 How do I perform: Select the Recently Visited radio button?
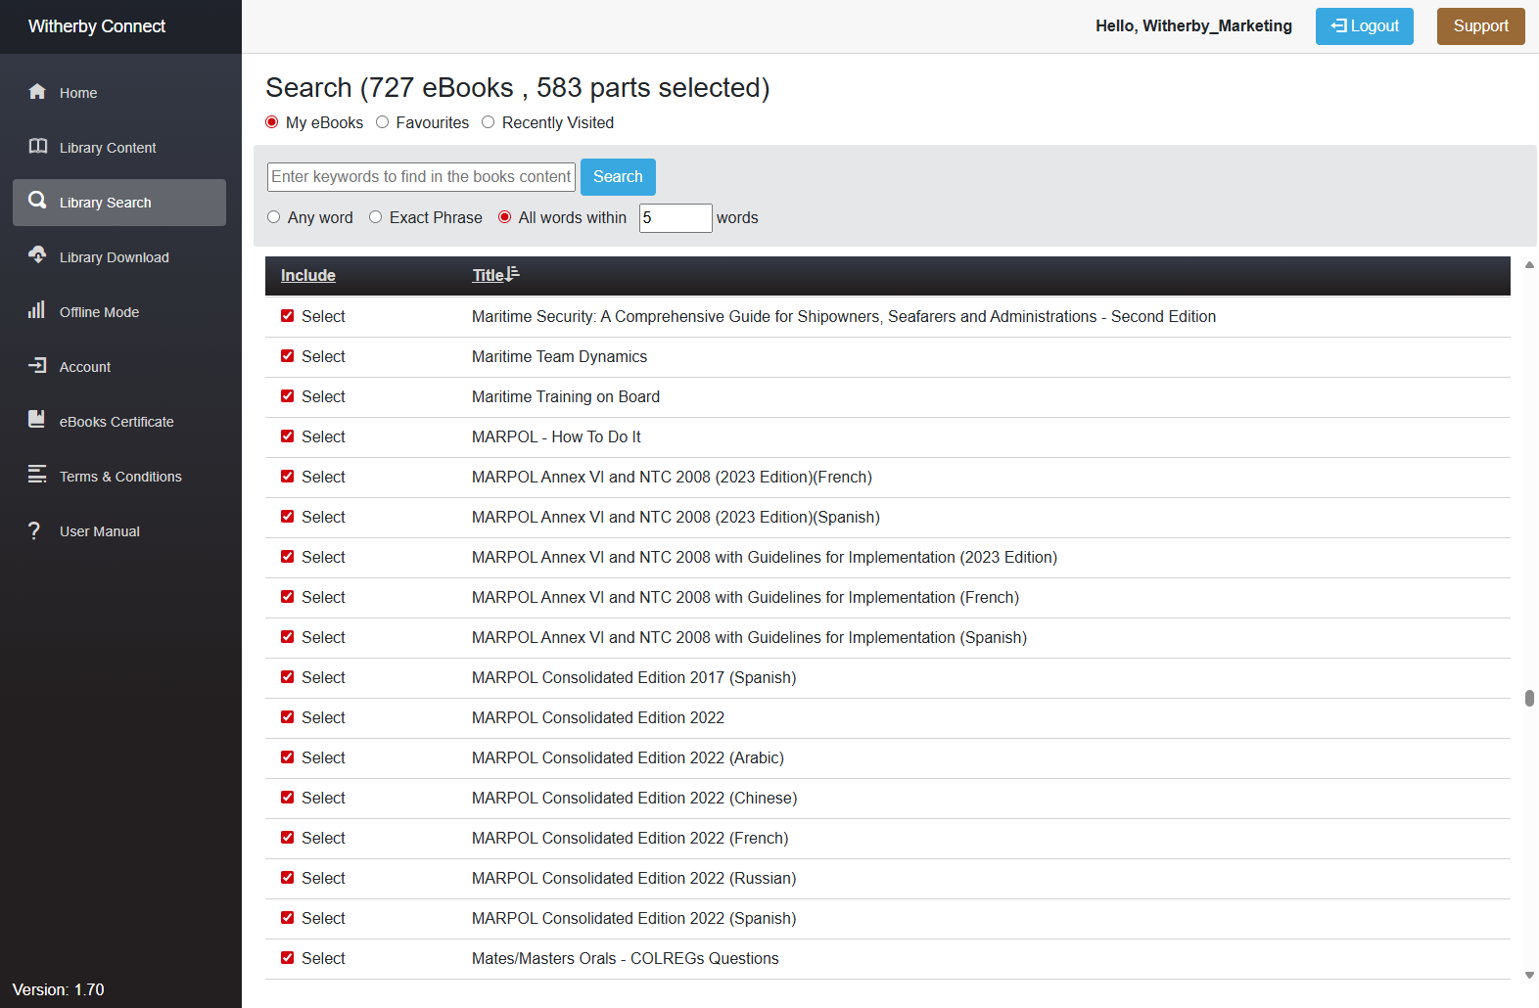click(488, 122)
